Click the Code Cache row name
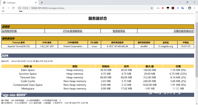This screenshot has height=105, width=198. (28, 81)
